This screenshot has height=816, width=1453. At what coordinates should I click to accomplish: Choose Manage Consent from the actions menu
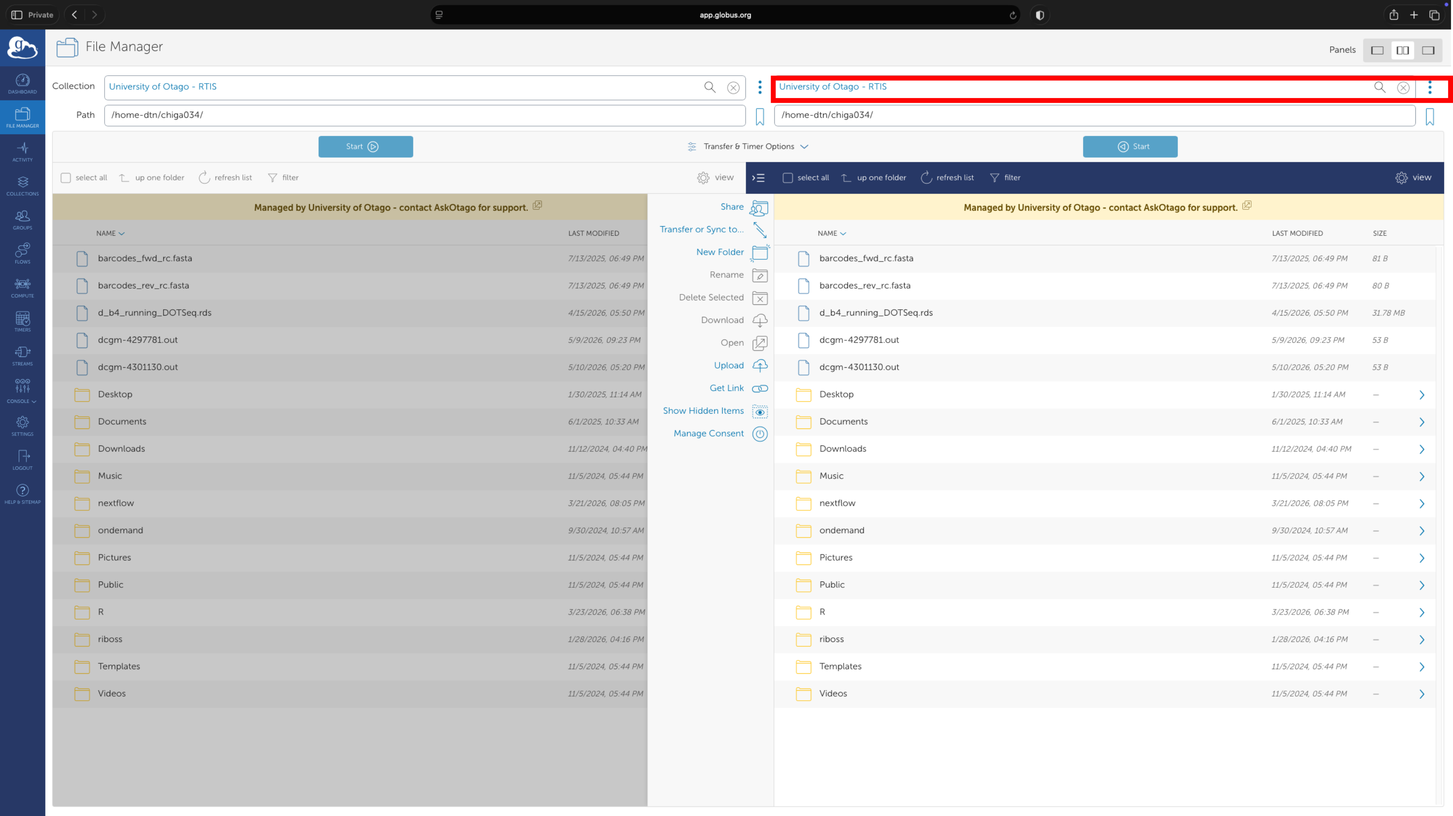tap(720, 434)
